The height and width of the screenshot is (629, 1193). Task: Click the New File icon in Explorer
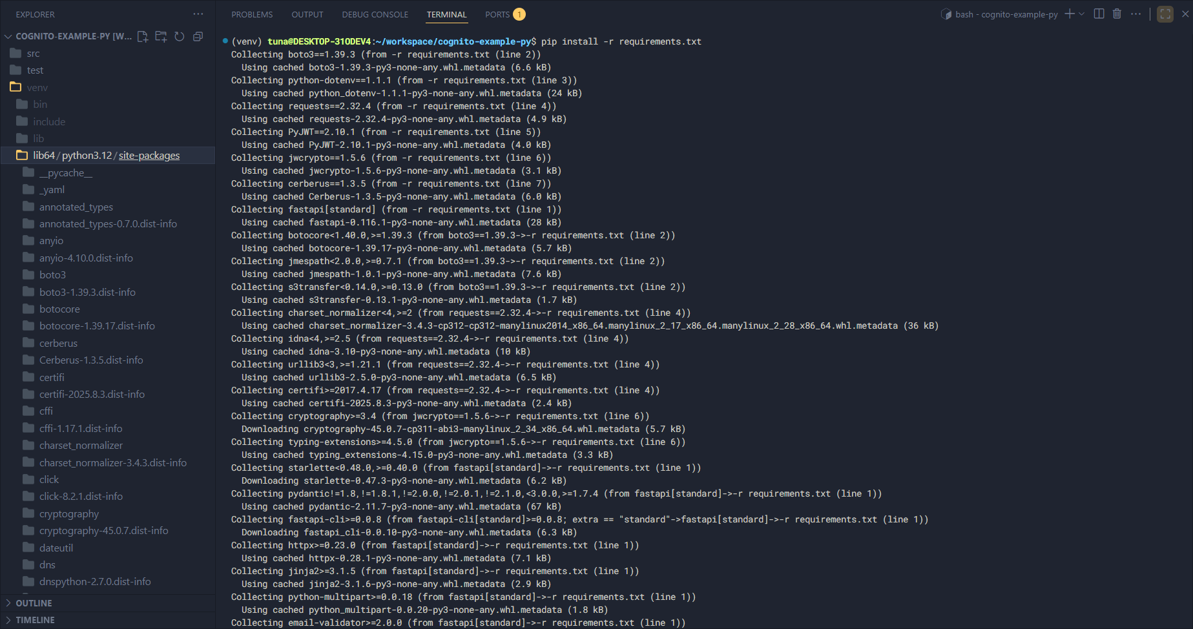pos(143,37)
